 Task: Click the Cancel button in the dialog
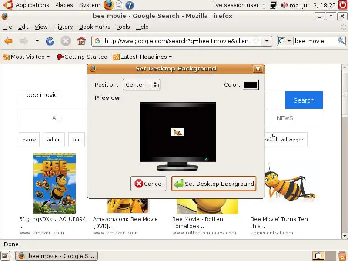(148, 184)
